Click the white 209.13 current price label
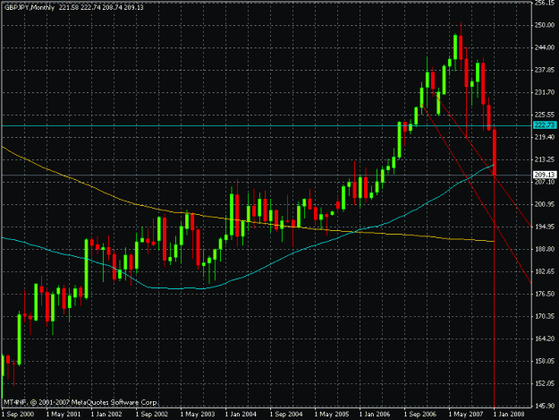Screen dimensions: 559x420 [545, 175]
